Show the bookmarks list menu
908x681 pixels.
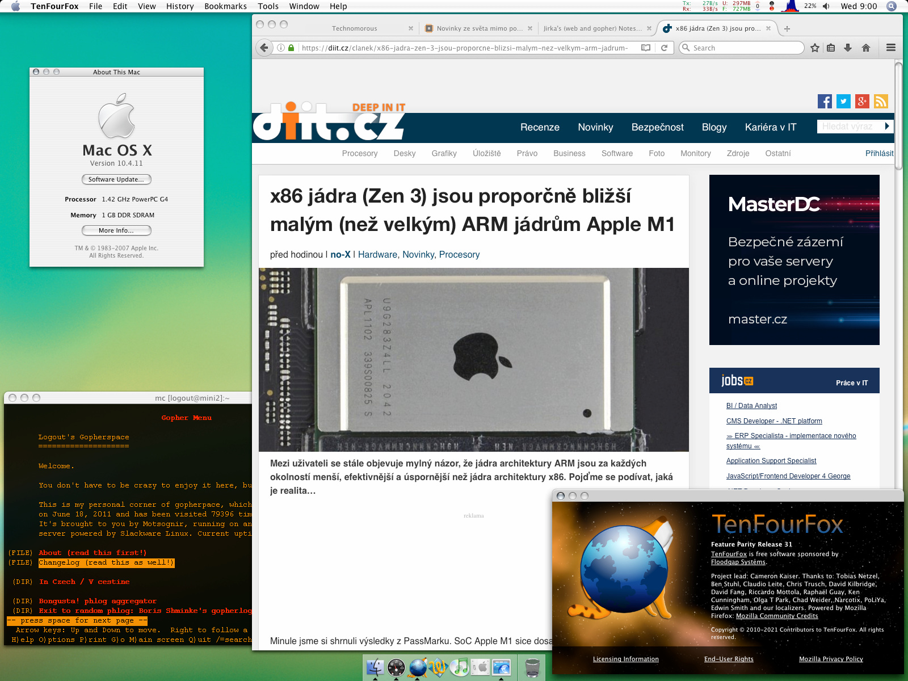click(831, 48)
